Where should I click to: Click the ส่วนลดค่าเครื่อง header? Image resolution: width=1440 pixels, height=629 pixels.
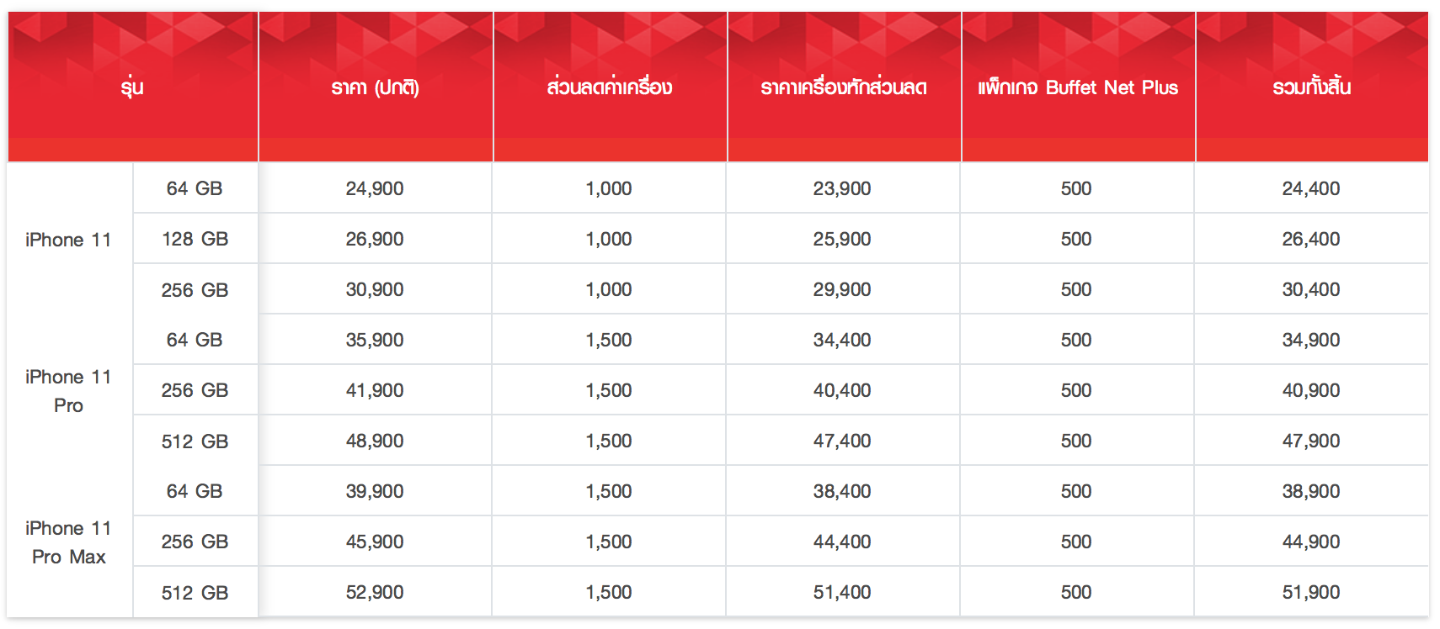coord(610,87)
